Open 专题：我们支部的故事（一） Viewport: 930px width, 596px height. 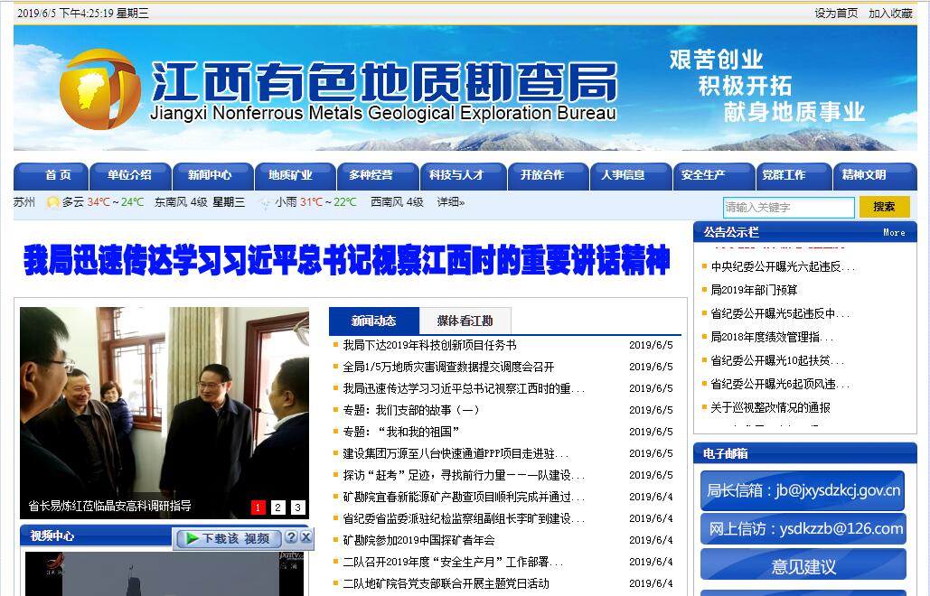(411, 410)
